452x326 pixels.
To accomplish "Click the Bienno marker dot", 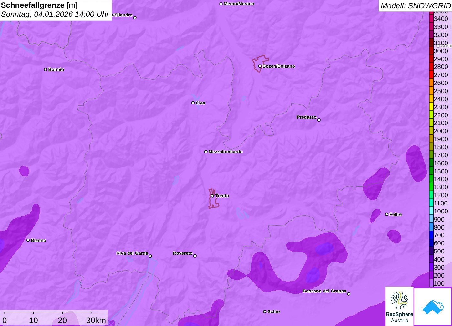I will 28,240.
